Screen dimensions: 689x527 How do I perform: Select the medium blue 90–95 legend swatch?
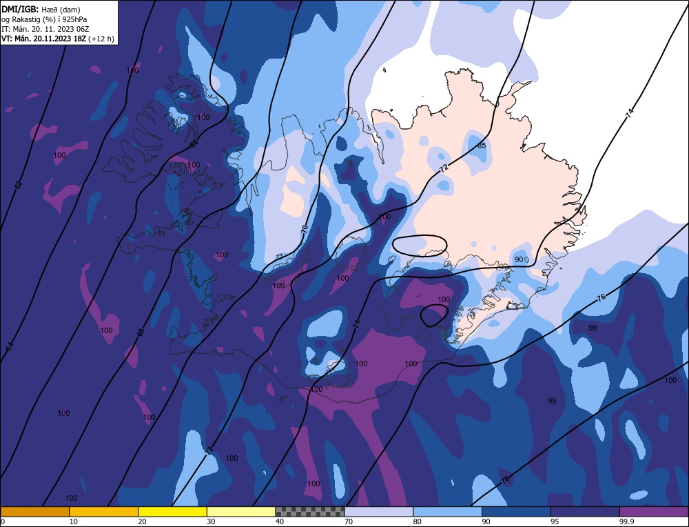coord(516,511)
